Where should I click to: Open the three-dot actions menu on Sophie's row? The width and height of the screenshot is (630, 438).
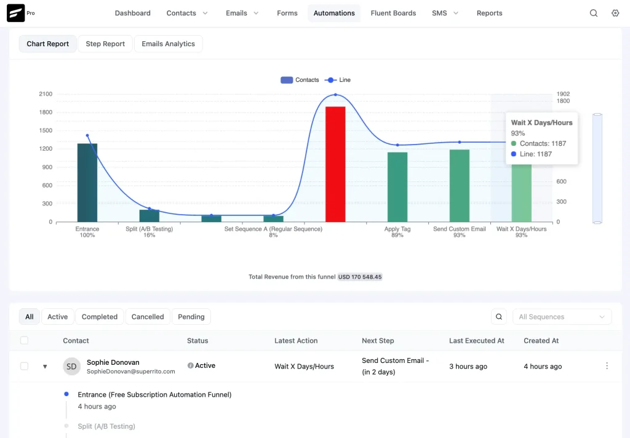coord(607,365)
